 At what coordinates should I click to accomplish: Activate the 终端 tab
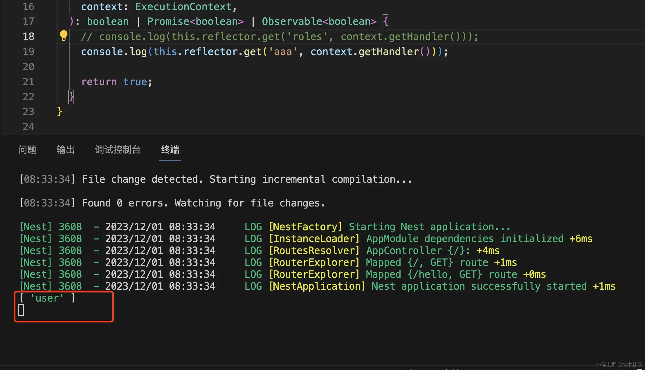point(170,150)
